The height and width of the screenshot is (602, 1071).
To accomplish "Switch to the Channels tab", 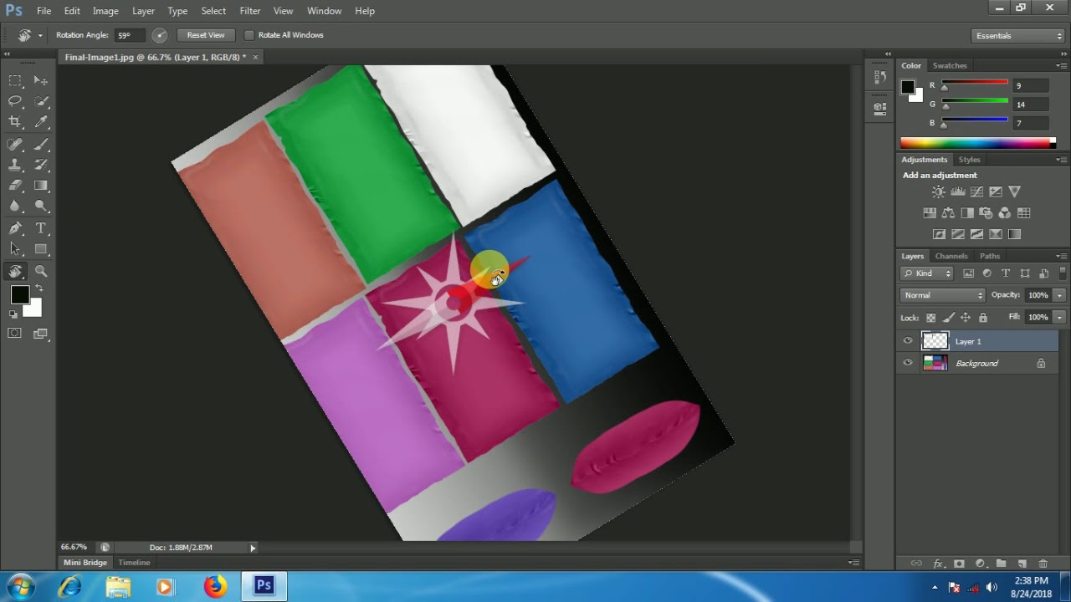I will 951,256.
